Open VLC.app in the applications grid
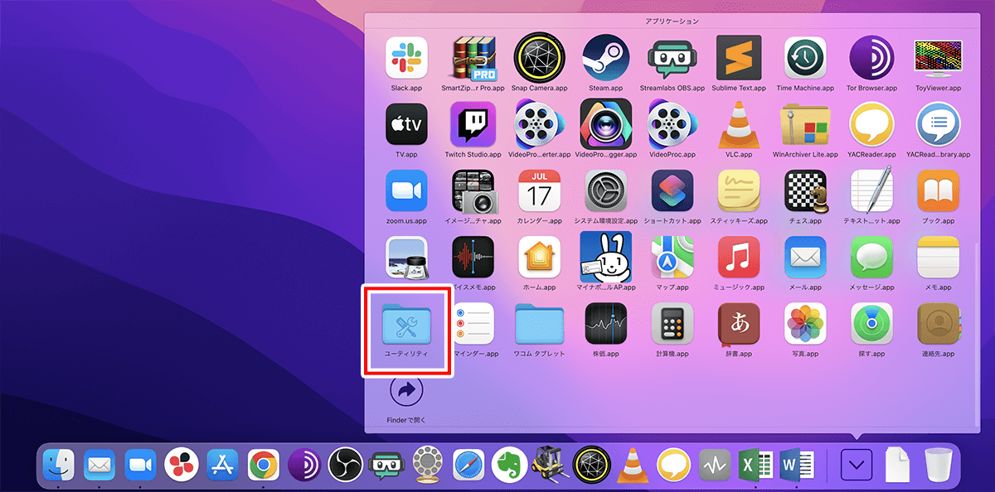 pos(738,124)
